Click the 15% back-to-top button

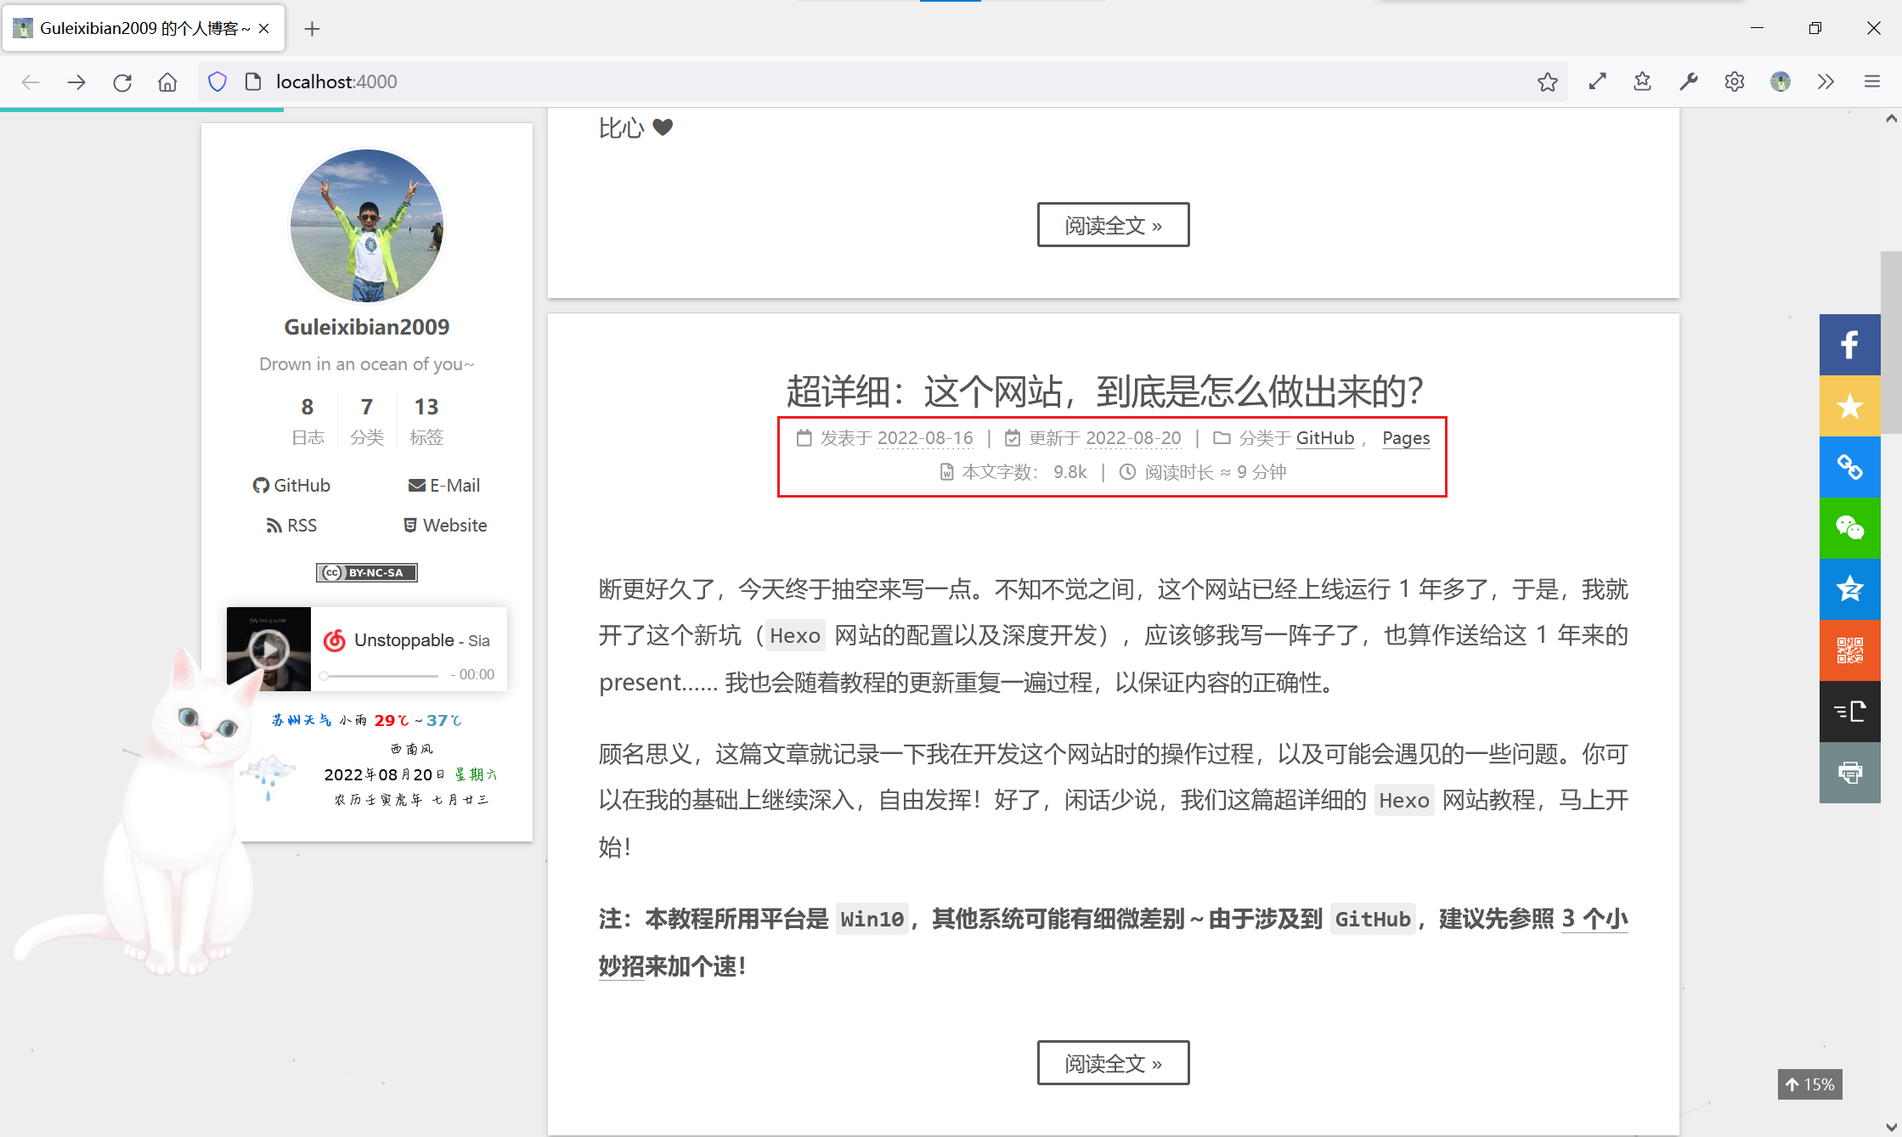click(x=1809, y=1084)
